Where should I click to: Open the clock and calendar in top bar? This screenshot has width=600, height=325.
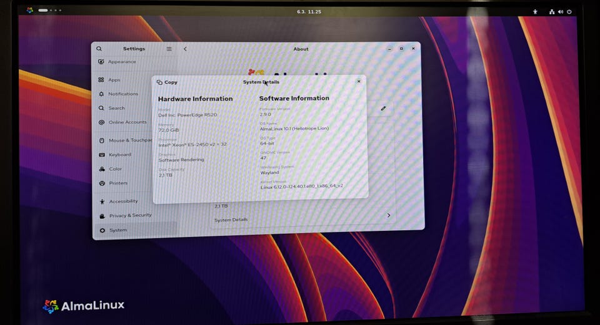coord(309,12)
